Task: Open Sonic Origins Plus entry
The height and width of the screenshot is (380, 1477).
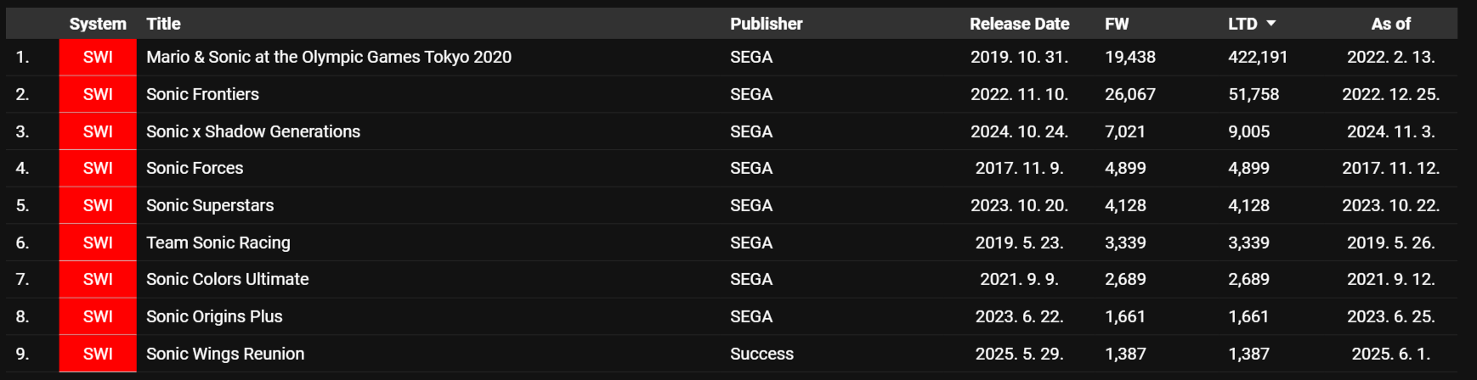Action: coord(214,316)
